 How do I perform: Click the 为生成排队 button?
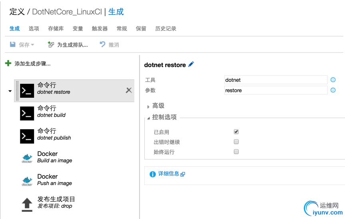68,45
